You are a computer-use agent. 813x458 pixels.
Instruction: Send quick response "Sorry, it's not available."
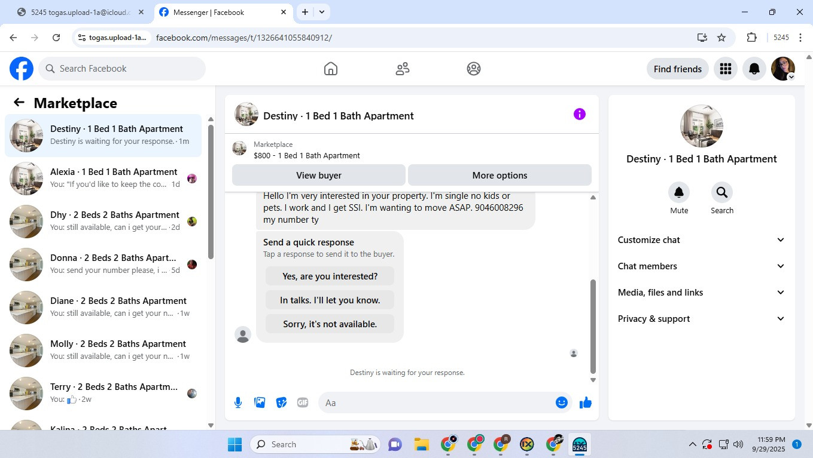[330, 324]
